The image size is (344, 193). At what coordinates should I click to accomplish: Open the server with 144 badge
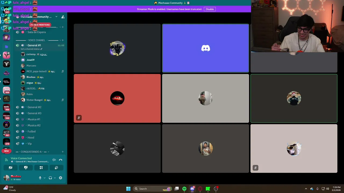click(6, 116)
